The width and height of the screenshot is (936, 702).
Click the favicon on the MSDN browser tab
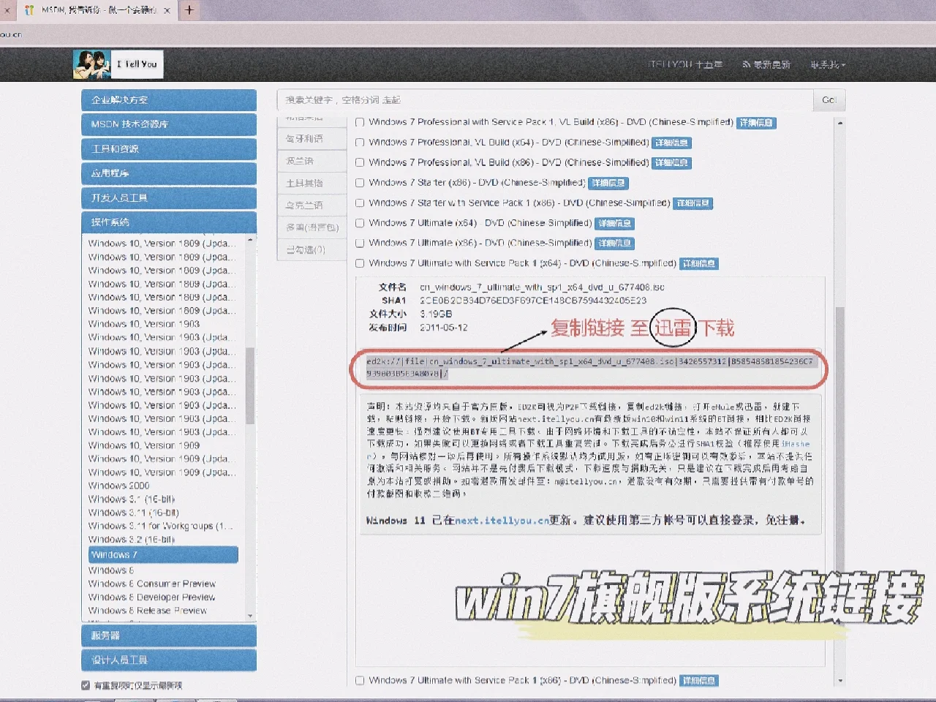tap(29, 11)
